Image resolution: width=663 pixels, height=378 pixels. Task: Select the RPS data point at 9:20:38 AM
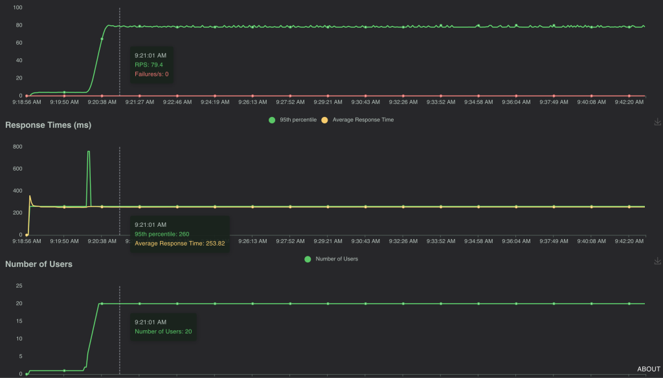[102, 39]
